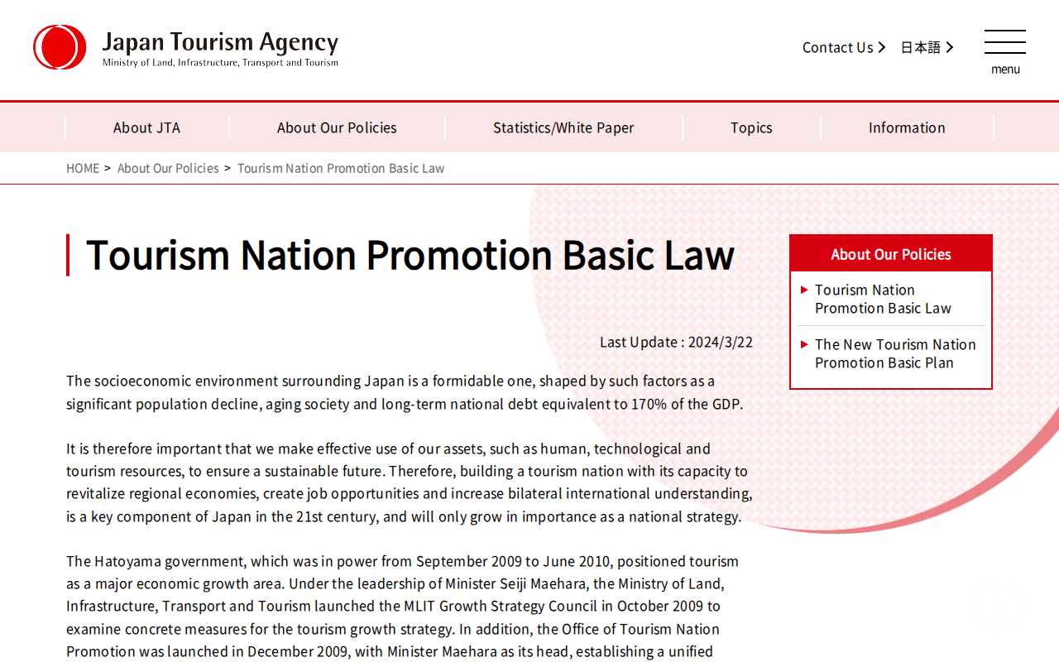Screen dimensions: 1059x662
Task: Click the paragraph starting 'The Hatoyama government'
Action: click(403, 607)
